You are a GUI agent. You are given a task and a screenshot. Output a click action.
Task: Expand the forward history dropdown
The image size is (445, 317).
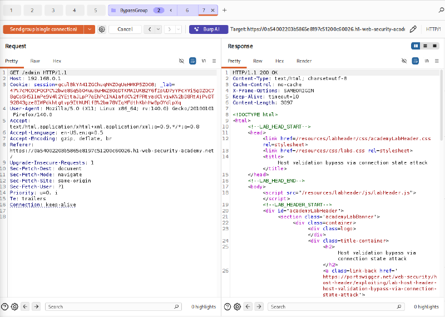[x=179, y=29]
